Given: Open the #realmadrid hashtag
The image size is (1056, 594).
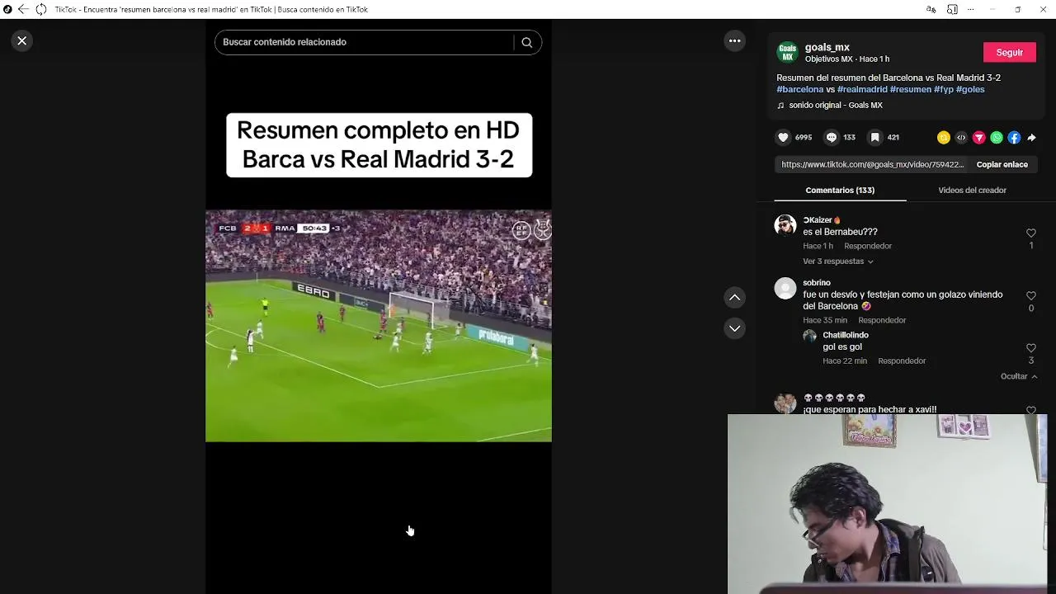Looking at the screenshot, I should [862, 89].
